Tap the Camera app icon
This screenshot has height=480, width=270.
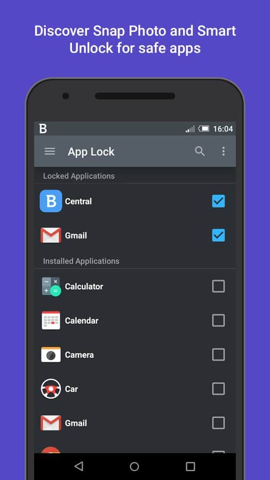(51, 355)
